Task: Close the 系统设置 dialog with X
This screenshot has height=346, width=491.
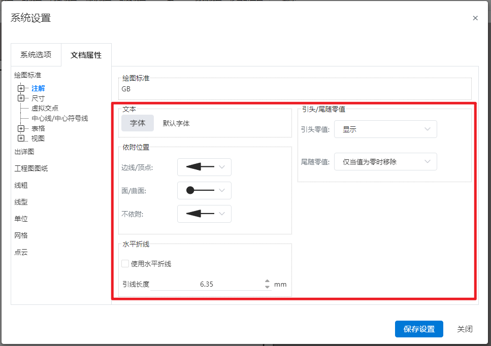Action: [x=475, y=18]
